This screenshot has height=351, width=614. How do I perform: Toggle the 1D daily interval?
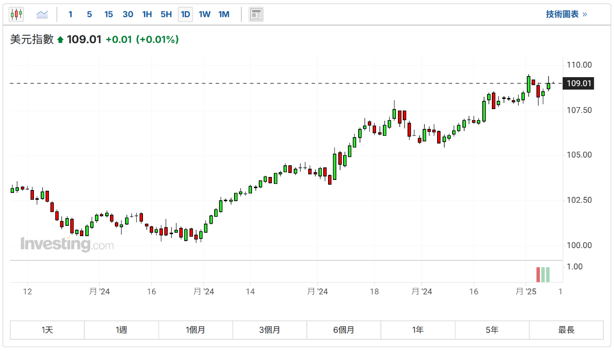[185, 15]
